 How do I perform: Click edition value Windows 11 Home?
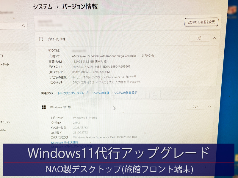[x=85, y=117]
